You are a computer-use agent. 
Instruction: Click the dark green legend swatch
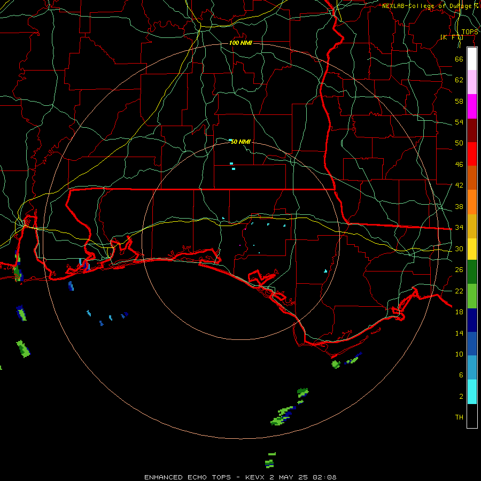point(472,272)
